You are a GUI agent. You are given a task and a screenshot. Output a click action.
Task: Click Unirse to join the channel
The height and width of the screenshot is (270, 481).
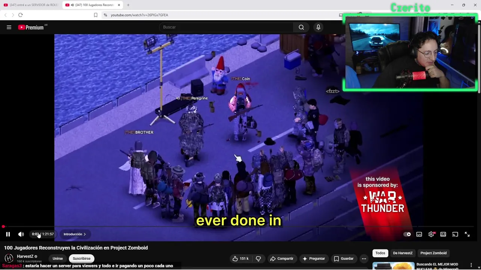tap(57, 258)
